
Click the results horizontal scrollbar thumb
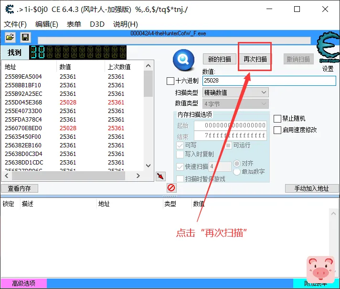click(x=68, y=176)
